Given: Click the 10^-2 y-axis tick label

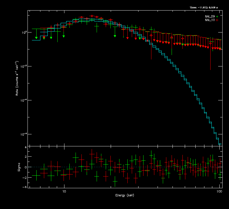Looking at the screenshot, I should pos(23,66).
